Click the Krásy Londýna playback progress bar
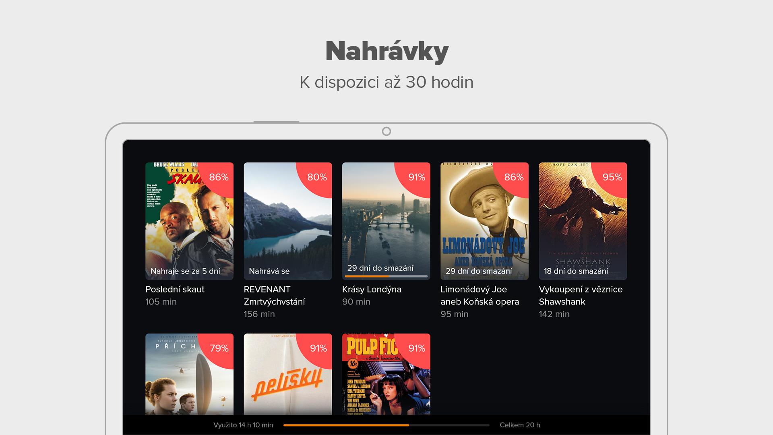The width and height of the screenshot is (773, 435). [386, 276]
